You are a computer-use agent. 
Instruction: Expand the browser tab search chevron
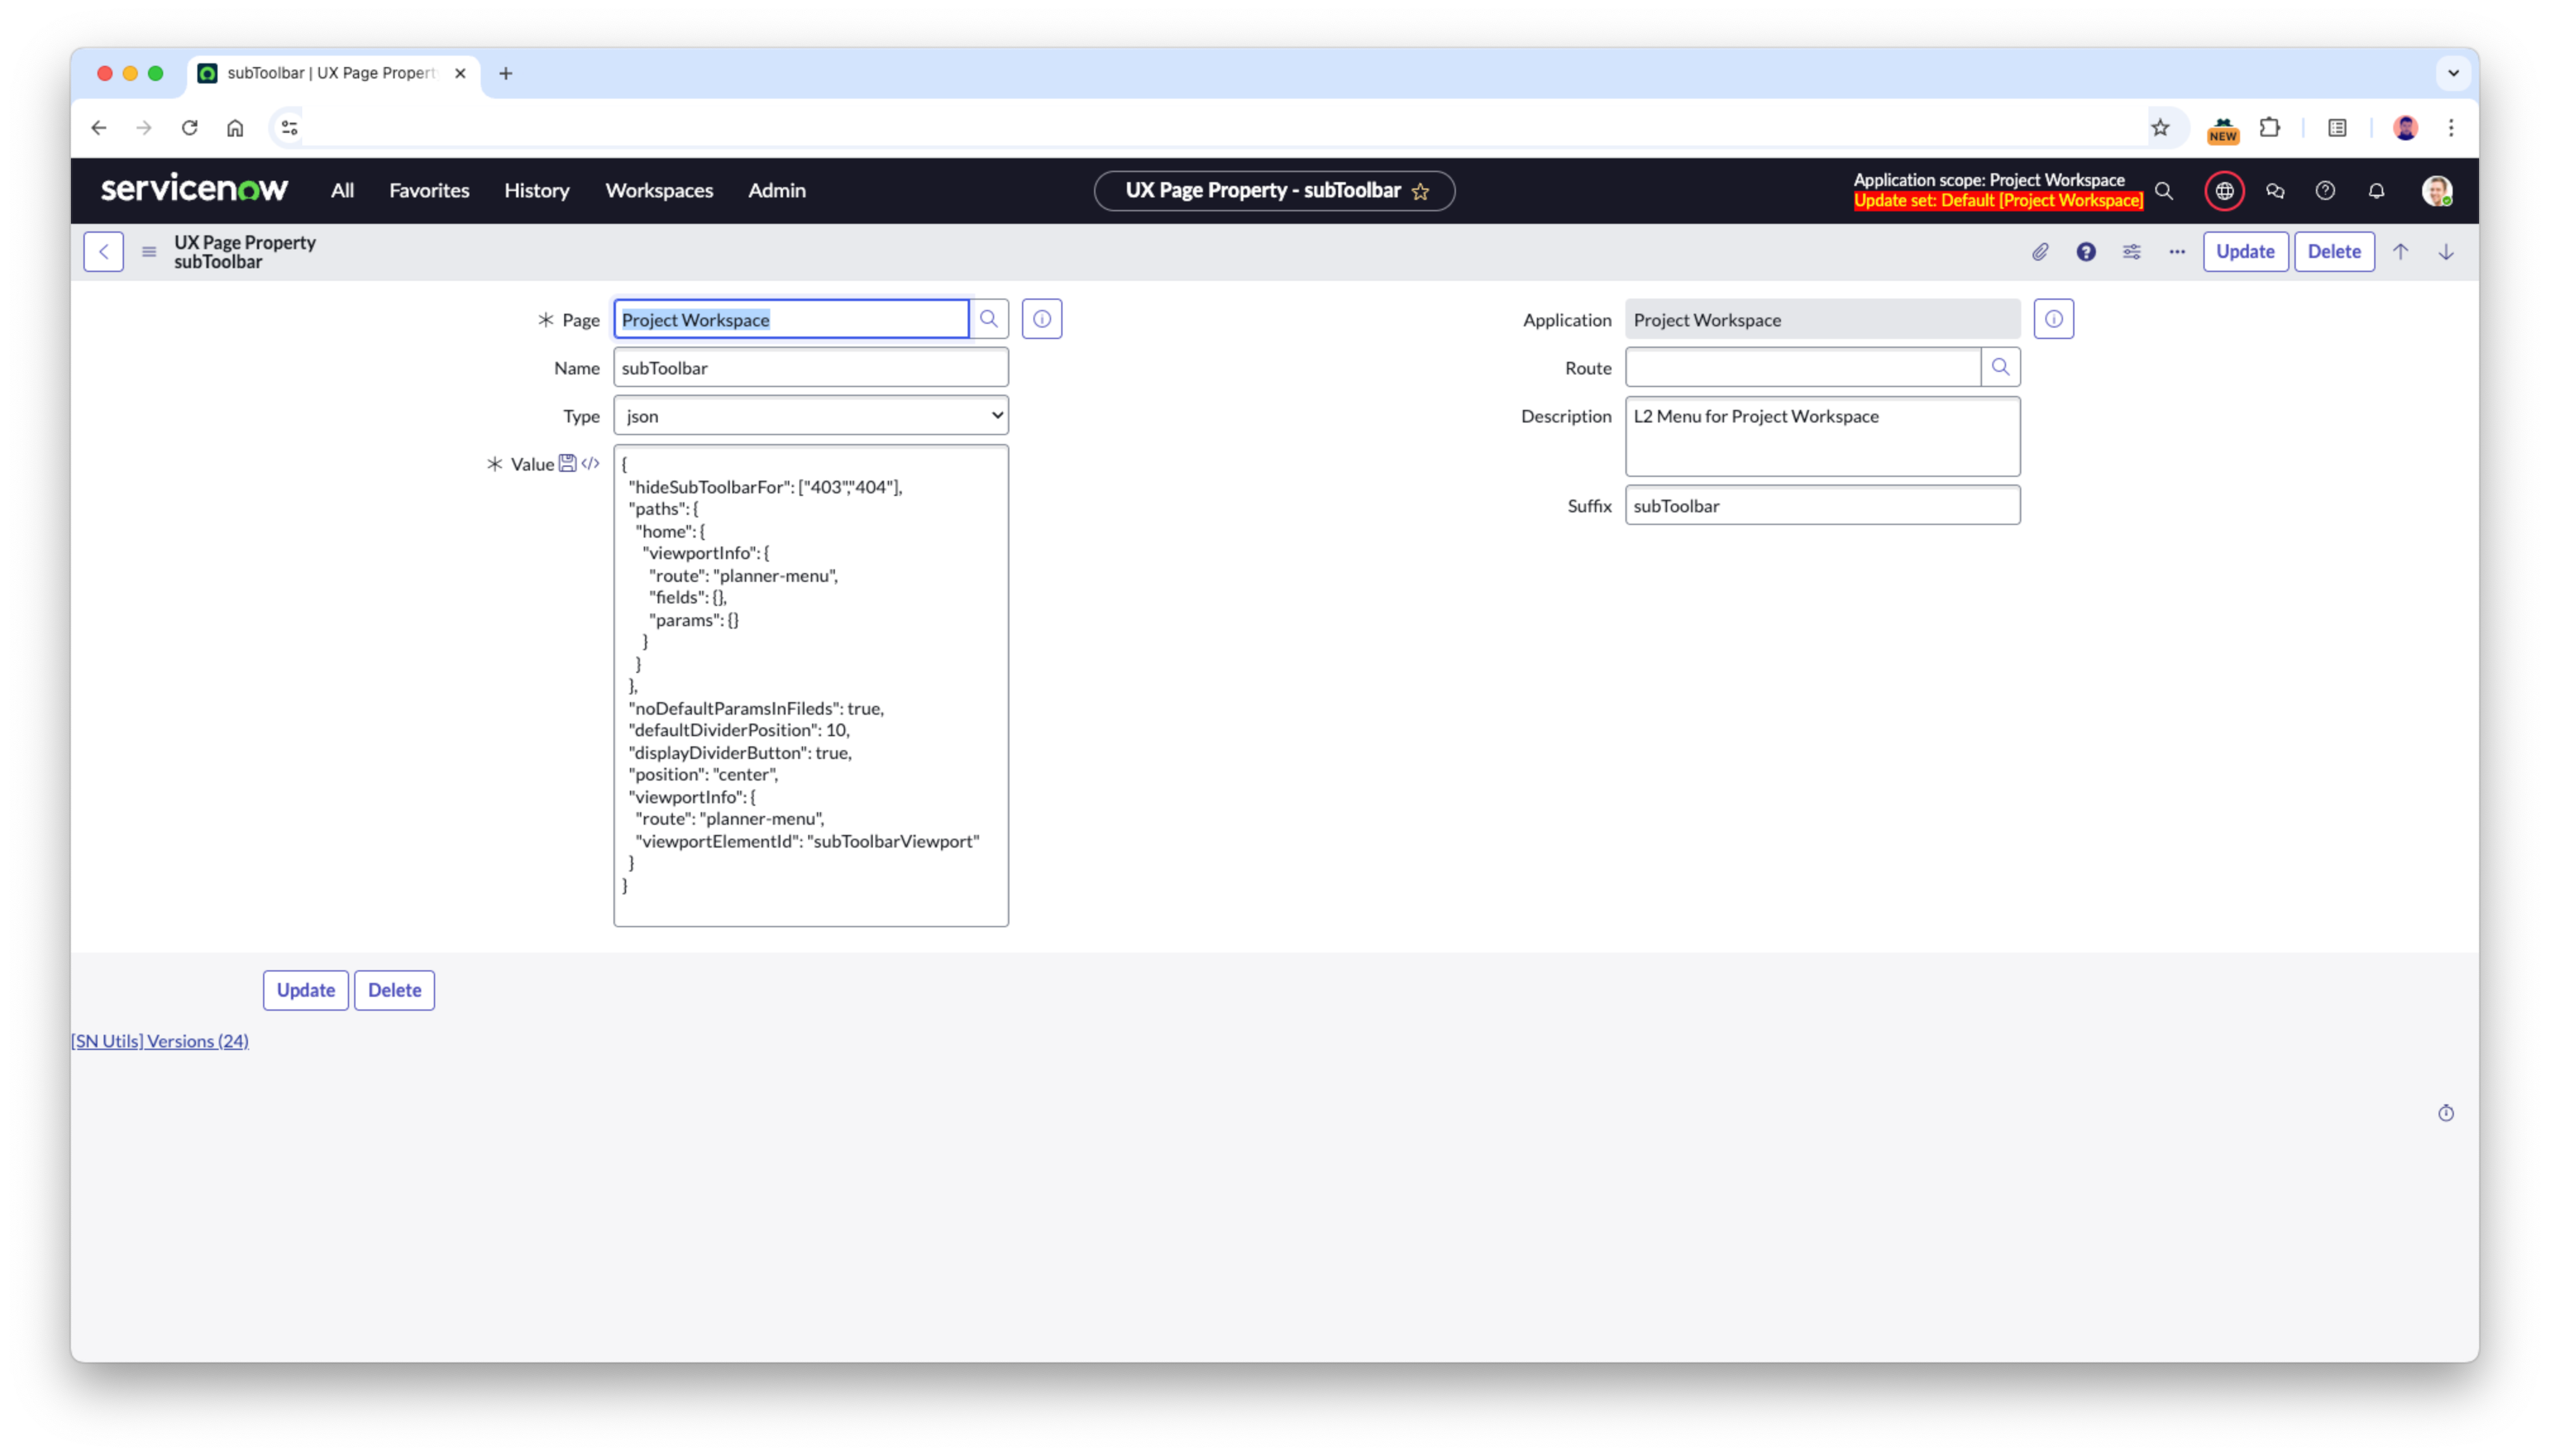(x=2453, y=73)
